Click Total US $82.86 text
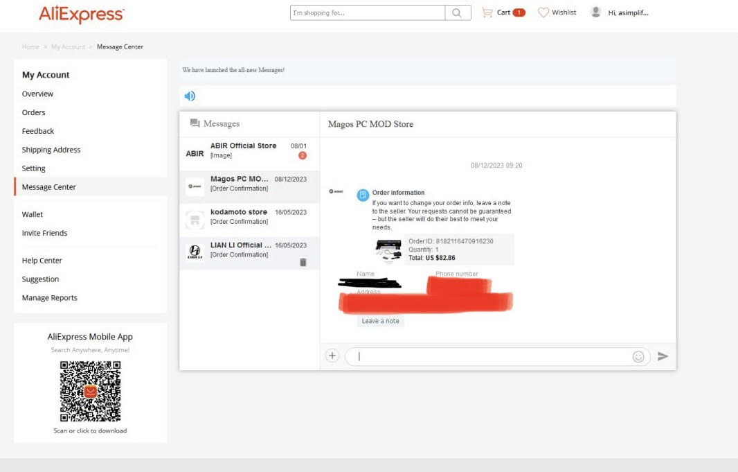Image resolution: width=738 pixels, height=472 pixels. pyautogui.click(x=431, y=258)
